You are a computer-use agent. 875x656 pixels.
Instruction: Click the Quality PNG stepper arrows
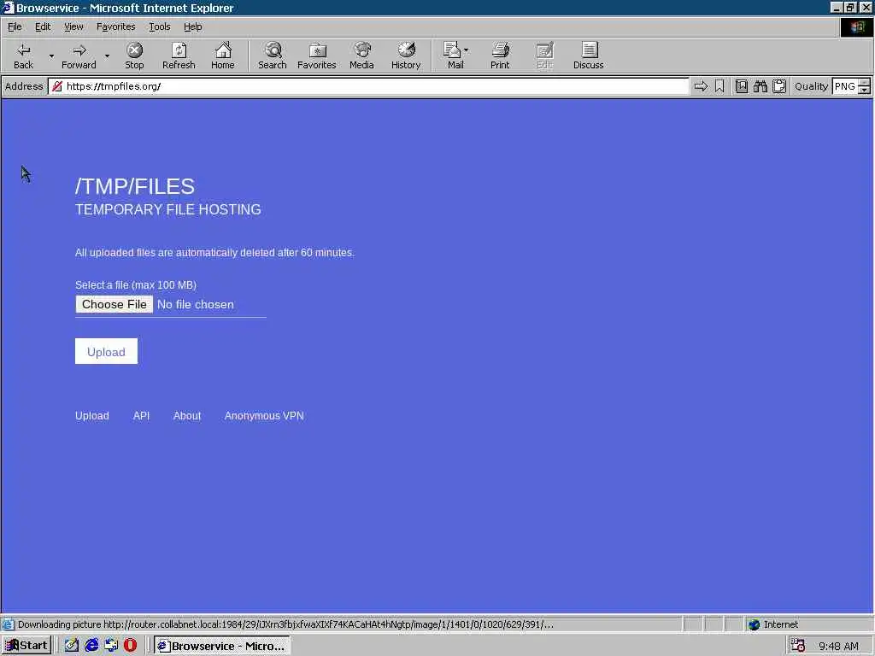pyautogui.click(x=864, y=86)
